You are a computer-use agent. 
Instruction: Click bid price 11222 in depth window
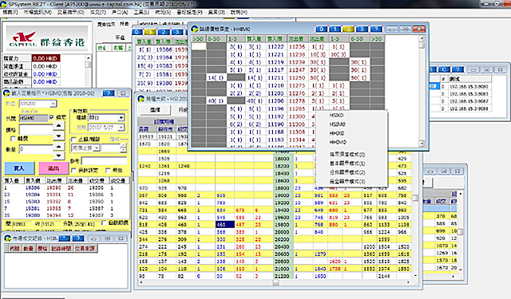[275, 47]
